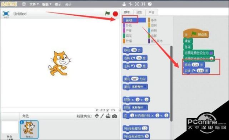Click the red stop button
The width and height of the screenshot is (229, 140).
click(115, 14)
